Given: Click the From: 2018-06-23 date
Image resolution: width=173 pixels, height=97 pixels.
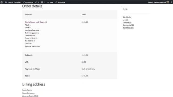Looking at the screenshot, I should tap(31, 38).
